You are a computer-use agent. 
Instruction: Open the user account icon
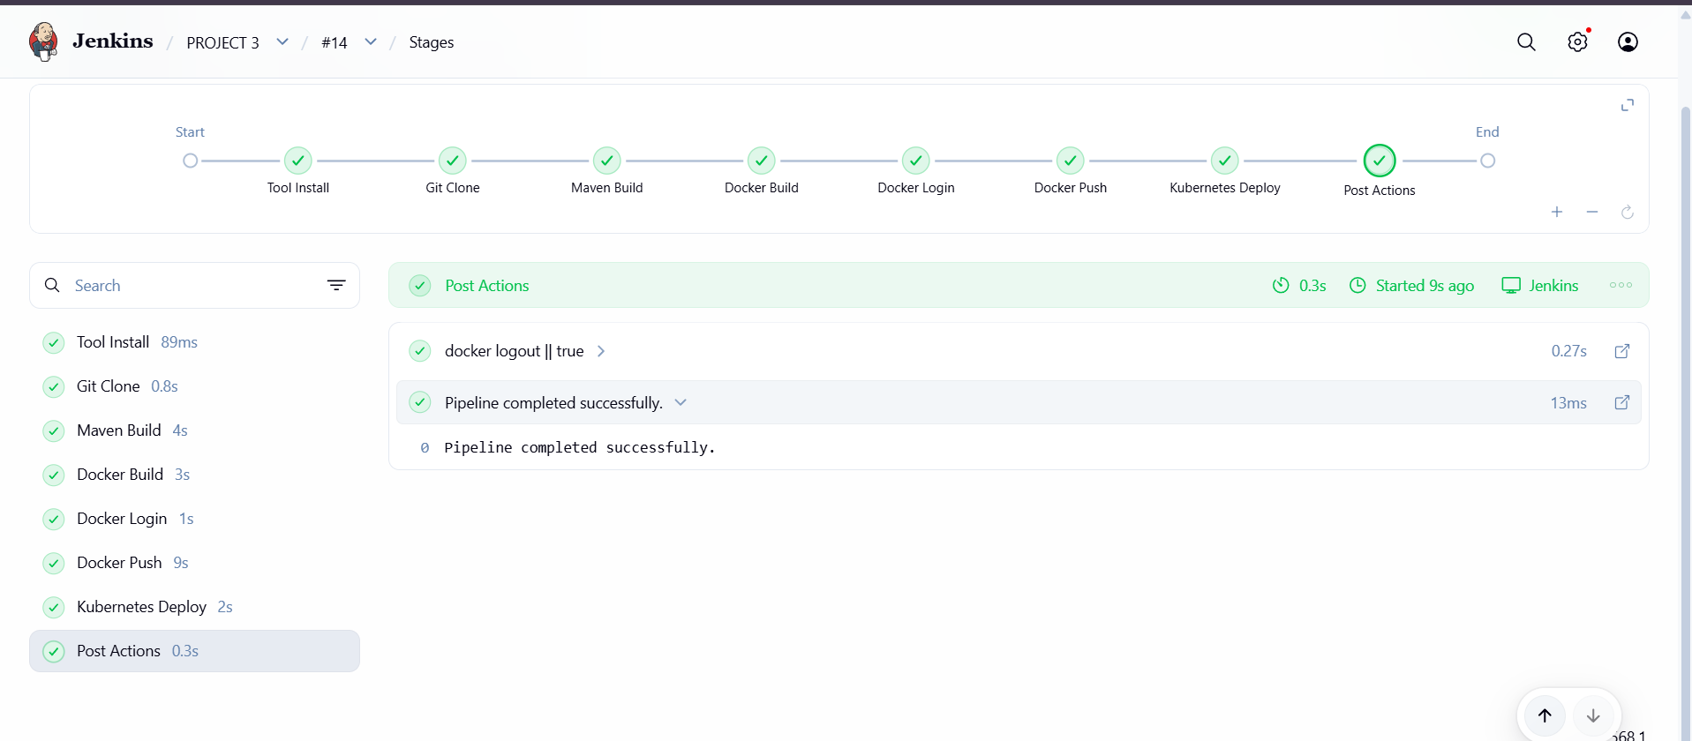1628,42
